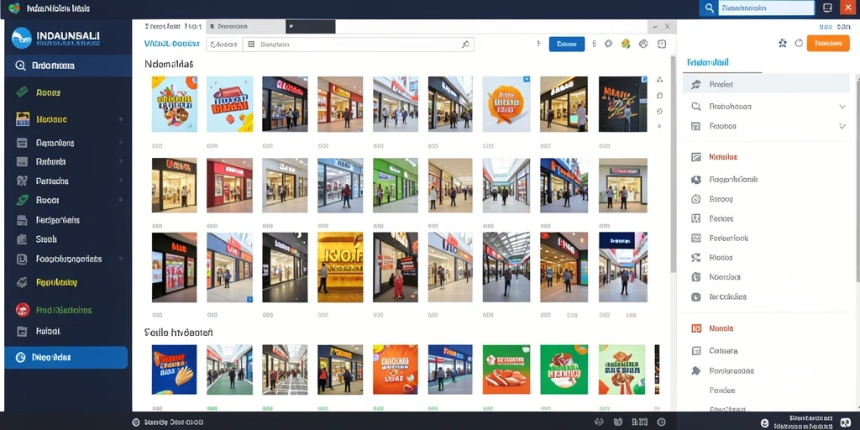
Task: Expand the sixth sidebar row using its arrow
Action: (x=121, y=181)
